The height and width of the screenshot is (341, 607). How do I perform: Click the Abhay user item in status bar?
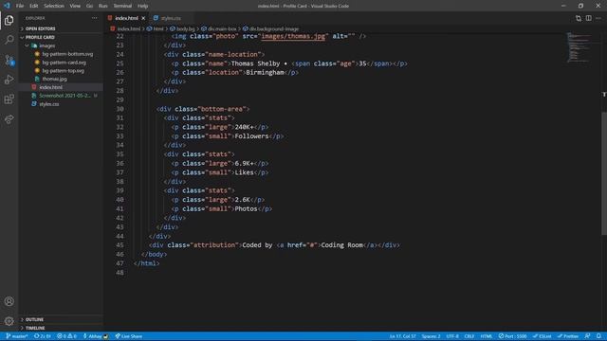(x=96, y=336)
